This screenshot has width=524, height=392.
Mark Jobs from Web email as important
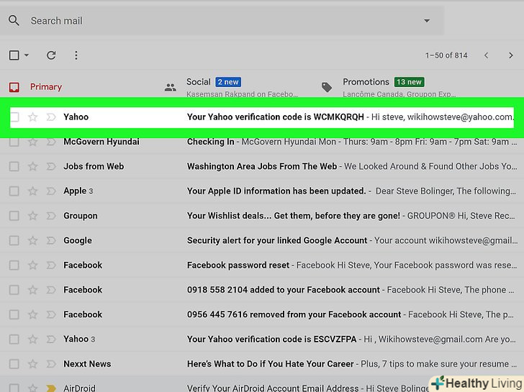point(51,167)
